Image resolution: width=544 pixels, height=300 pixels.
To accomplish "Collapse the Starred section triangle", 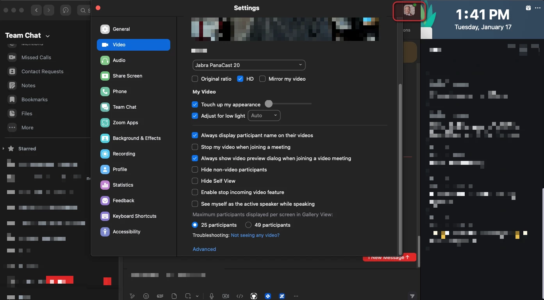I will (x=3, y=148).
